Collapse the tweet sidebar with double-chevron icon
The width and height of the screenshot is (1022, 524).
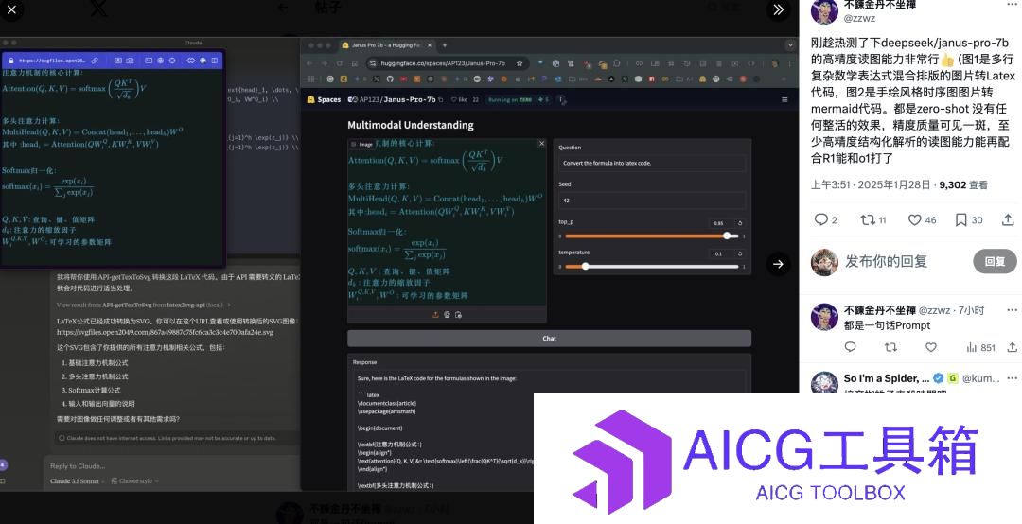(x=778, y=9)
